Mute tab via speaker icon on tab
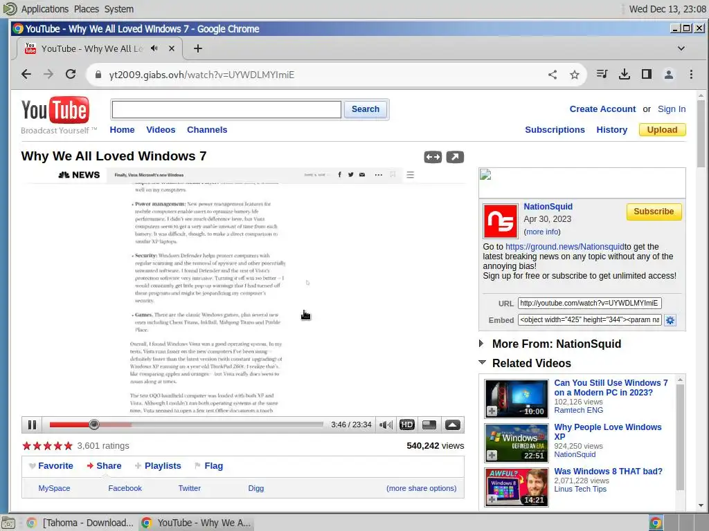 tap(154, 48)
